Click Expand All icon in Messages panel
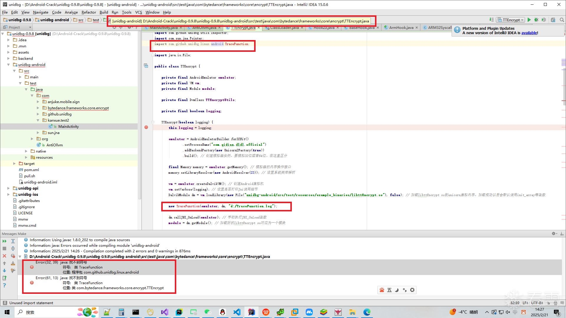Viewport: 566px width, 318px height. click(x=13, y=241)
